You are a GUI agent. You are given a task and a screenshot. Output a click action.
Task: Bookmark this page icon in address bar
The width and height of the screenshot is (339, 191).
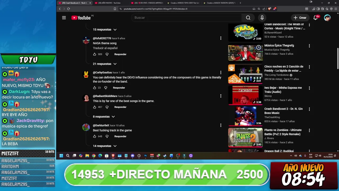pyautogui.click(x=115, y=9)
